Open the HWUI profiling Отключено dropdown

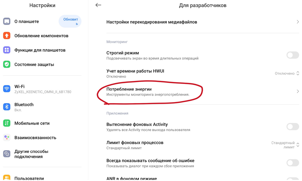click(287, 73)
